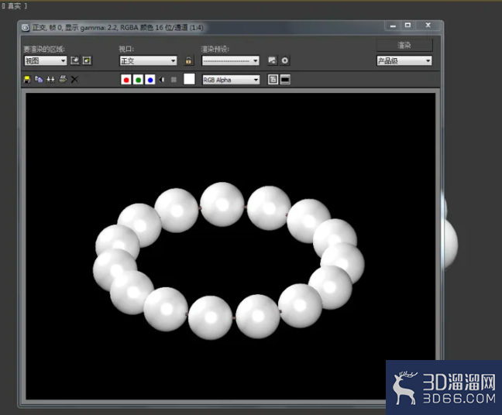Copy the rendered image to clipboard
The width and height of the screenshot is (502, 415).
[39, 79]
